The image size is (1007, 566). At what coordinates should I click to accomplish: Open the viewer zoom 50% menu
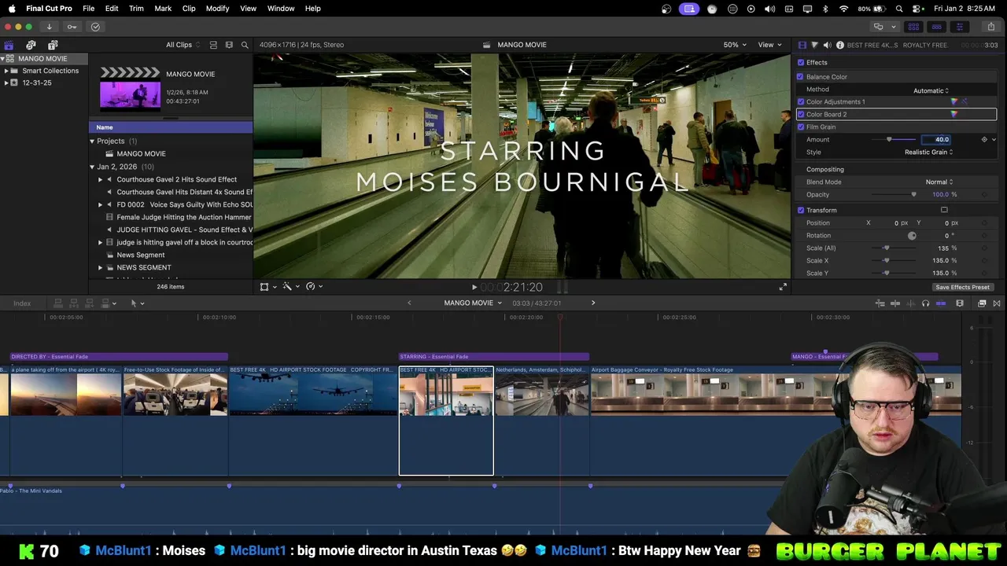[735, 45]
